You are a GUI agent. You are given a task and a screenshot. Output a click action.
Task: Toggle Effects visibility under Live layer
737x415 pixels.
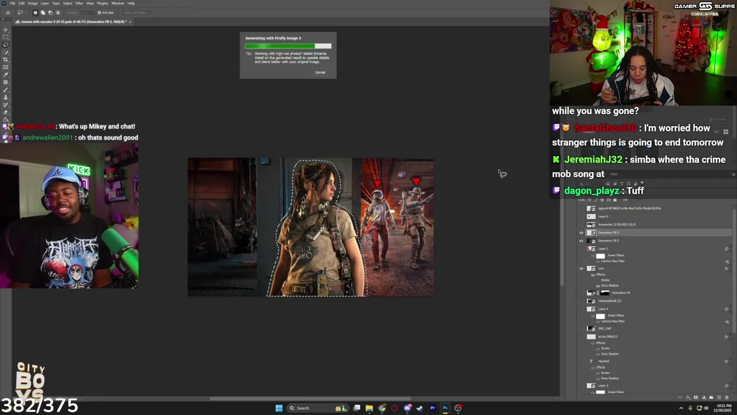pos(593,274)
